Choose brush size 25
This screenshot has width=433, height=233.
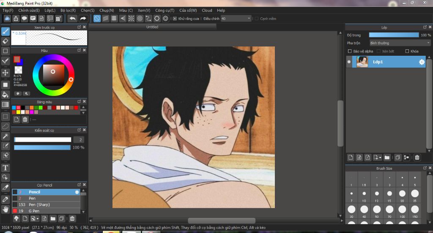(415, 195)
